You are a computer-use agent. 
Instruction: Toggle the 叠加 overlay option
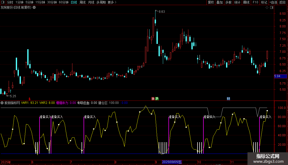click(x=219, y=2)
